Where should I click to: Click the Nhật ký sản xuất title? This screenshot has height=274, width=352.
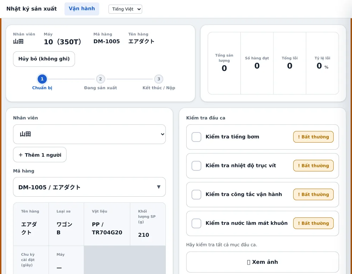coord(31,9)
